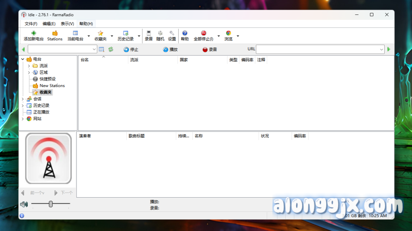The width and height of the screenshot is (412, 231).
Task: Open the URL combo box dropdown
Action: (381, 49)
